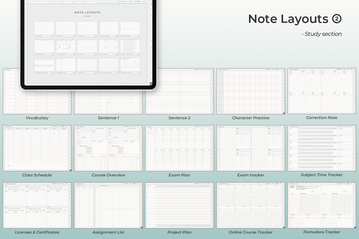The height and width of the screenshot is (239, 359).
Task: Select the Subject Time Tracker page preview
Action: (322, 148)
